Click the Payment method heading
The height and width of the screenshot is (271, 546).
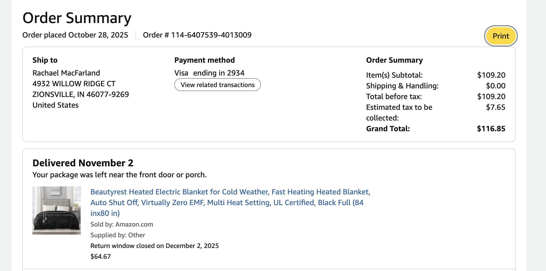[x=205, y=60]
